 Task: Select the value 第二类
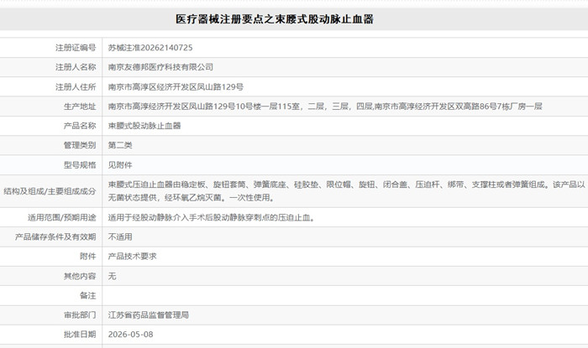pos(120,145)
